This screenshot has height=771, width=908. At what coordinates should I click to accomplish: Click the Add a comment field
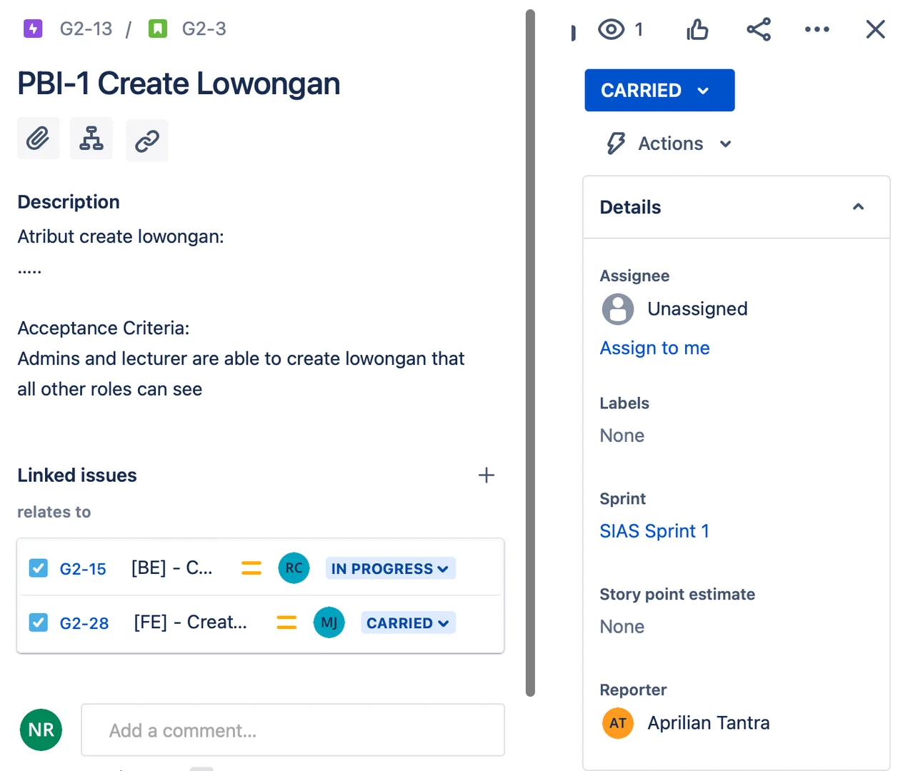click(x=293, y=730)
